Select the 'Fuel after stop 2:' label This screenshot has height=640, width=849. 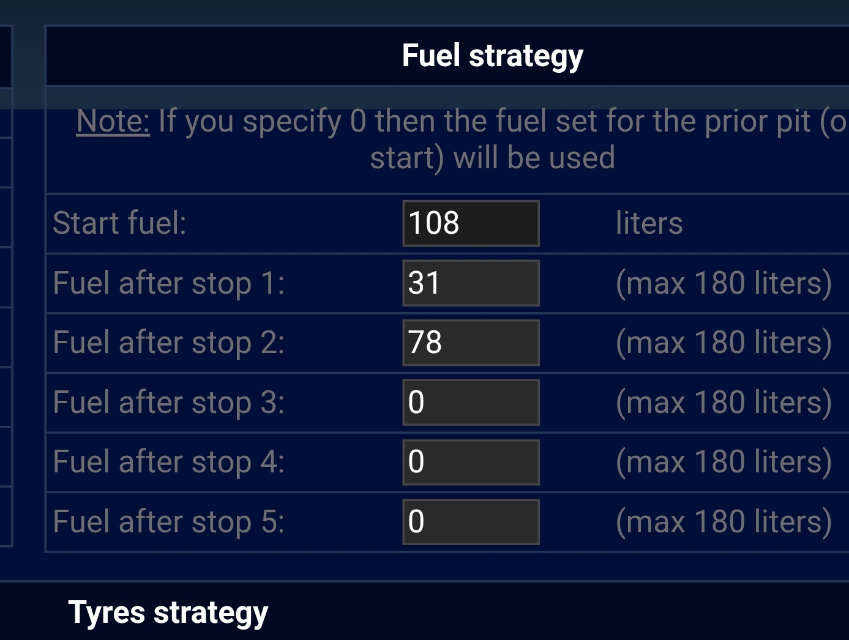click(x=168, y=343)
